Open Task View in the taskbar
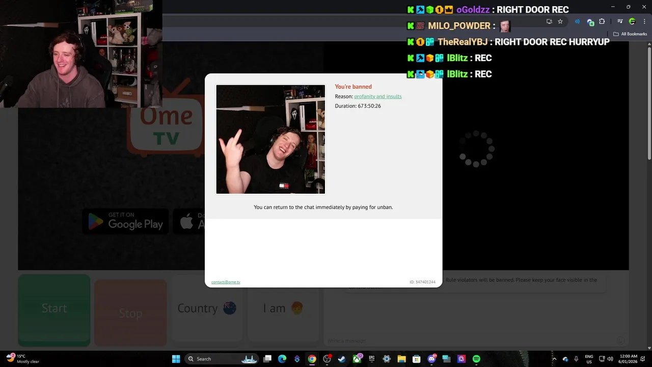This screenshot has width=652, height=367. coord(267,359)
